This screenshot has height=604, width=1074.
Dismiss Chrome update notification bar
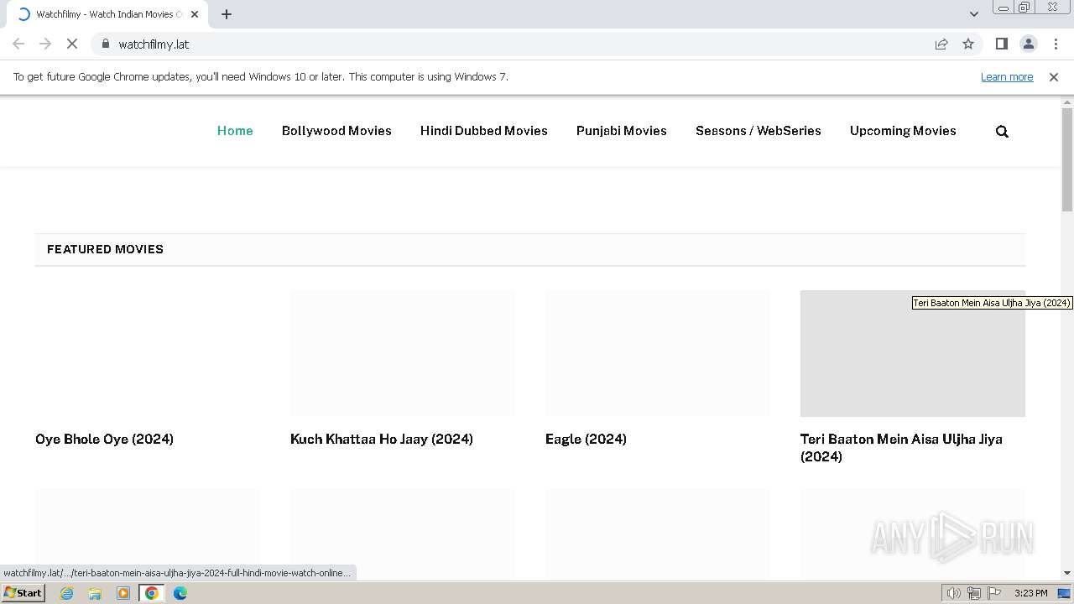click(x=1054, y=76)
